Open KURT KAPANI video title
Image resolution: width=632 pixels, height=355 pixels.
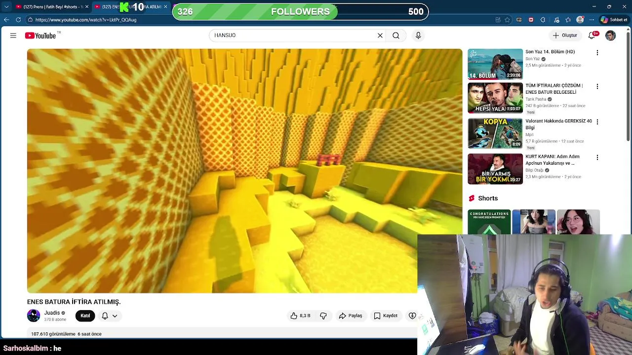pos(553,160)
